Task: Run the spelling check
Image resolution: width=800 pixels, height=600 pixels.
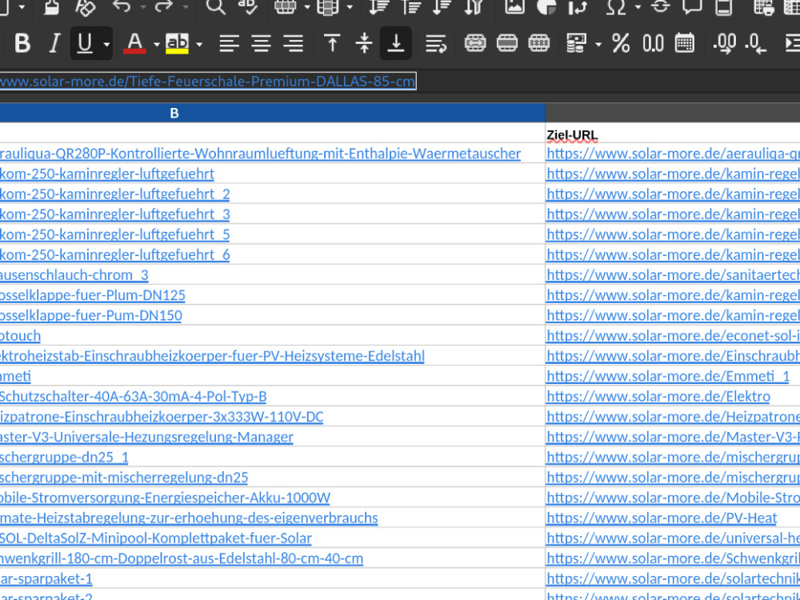Action: tap(248, 7)
